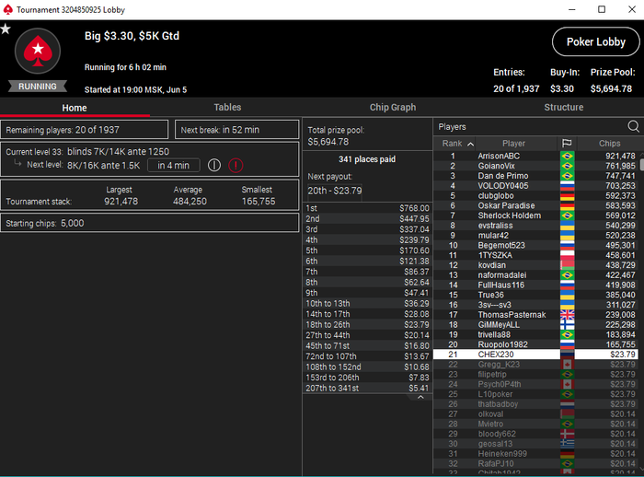
Task: Sort the players list by Rank arrow
Action: pyautogui.click(x=471, y=144)
